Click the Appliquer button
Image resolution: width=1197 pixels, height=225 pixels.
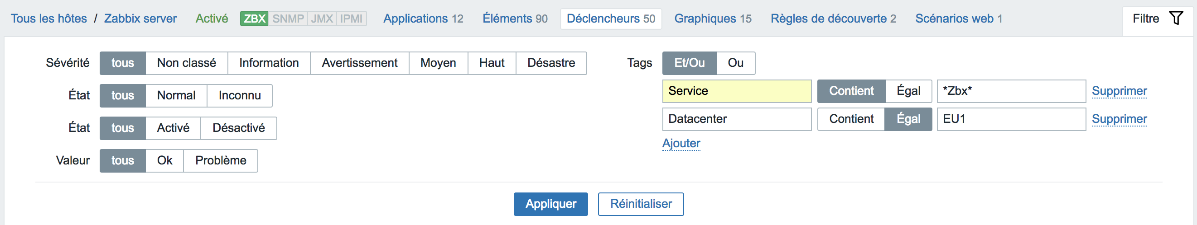click(x=550, y=204)
